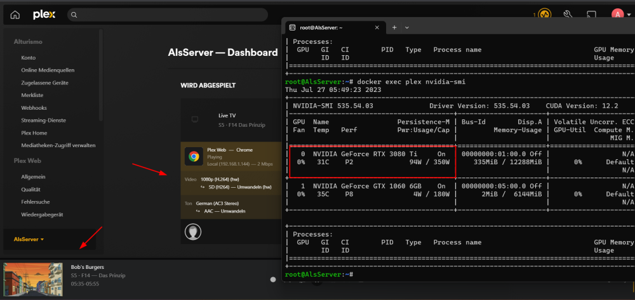Click the settings sidebar scrollbar
635x300 pixels.
coord(101,75)
